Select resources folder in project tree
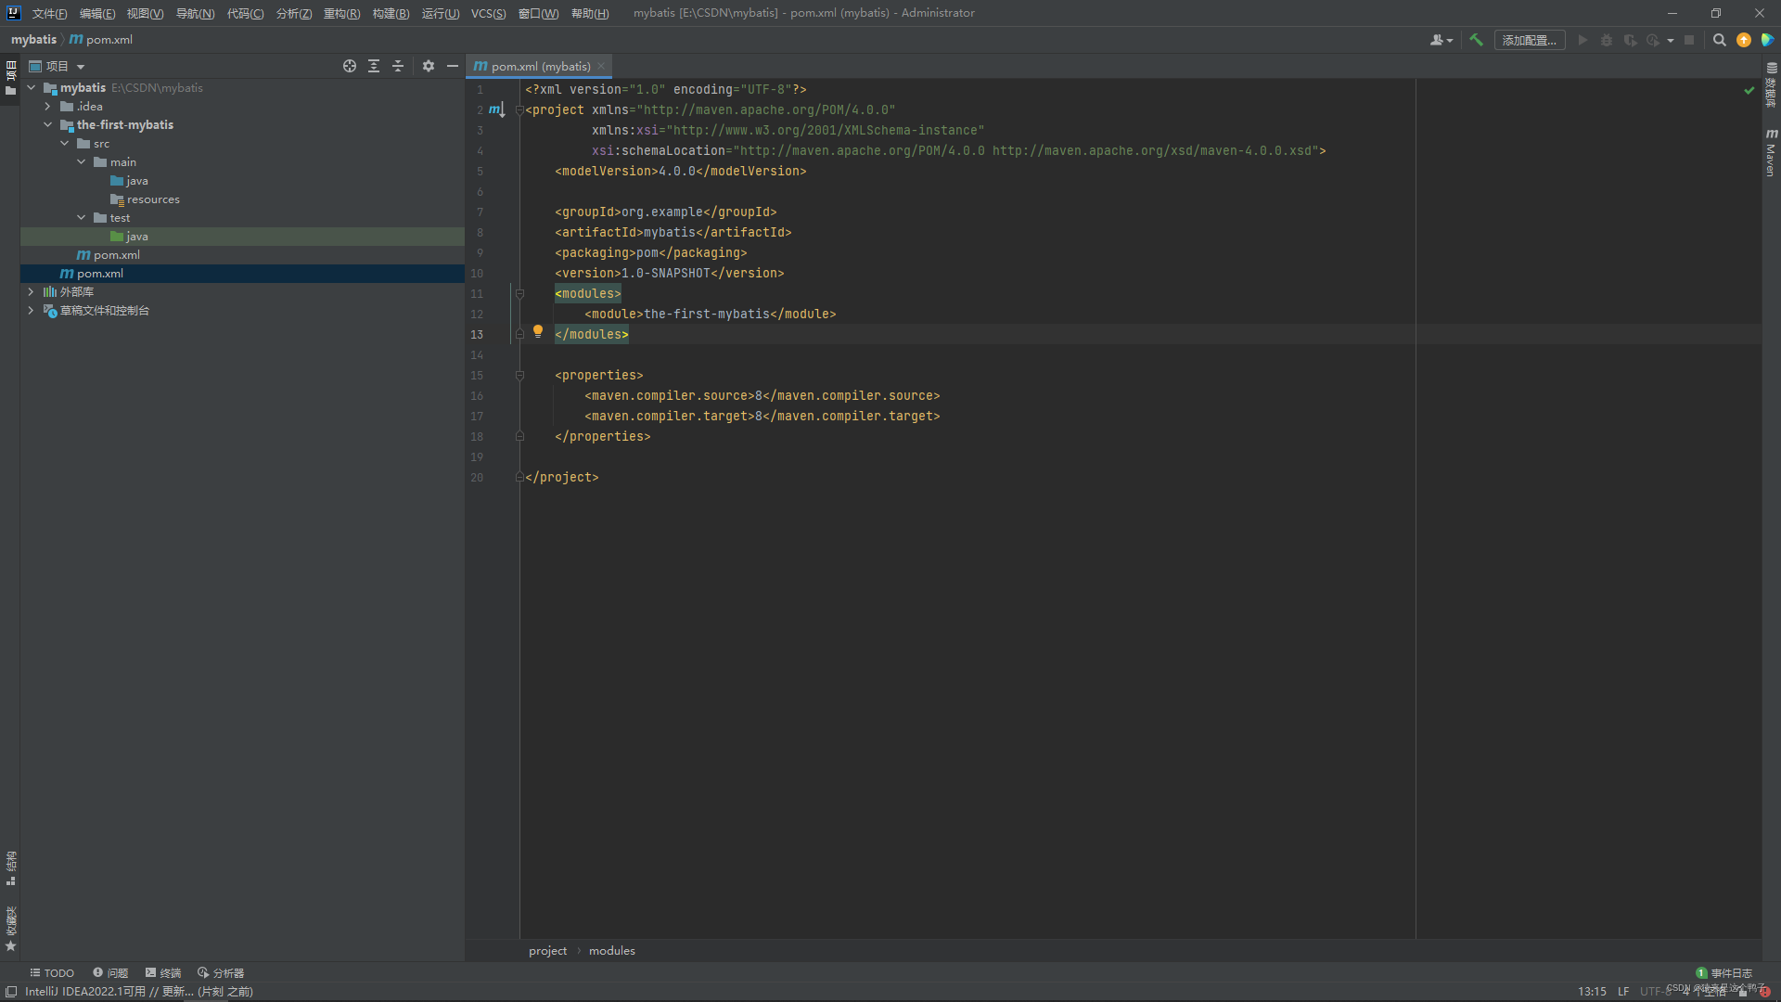This screenshot has width=1781, height=1002. (153, 199)
